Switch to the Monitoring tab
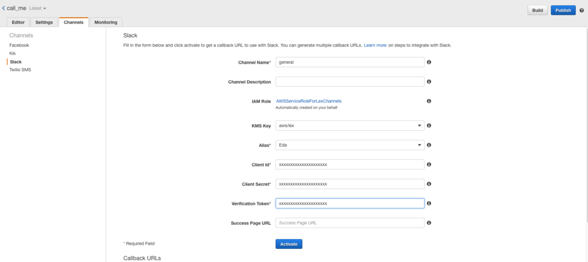Screen dimensions: 588x262 point(106,22)
